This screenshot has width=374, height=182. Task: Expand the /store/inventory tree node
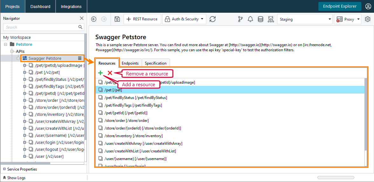click(24, 115)
